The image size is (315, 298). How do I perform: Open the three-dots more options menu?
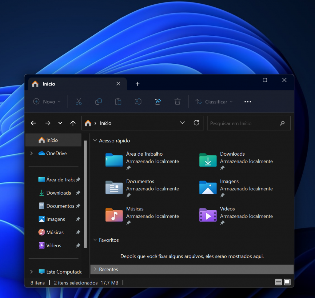[248, 101]
